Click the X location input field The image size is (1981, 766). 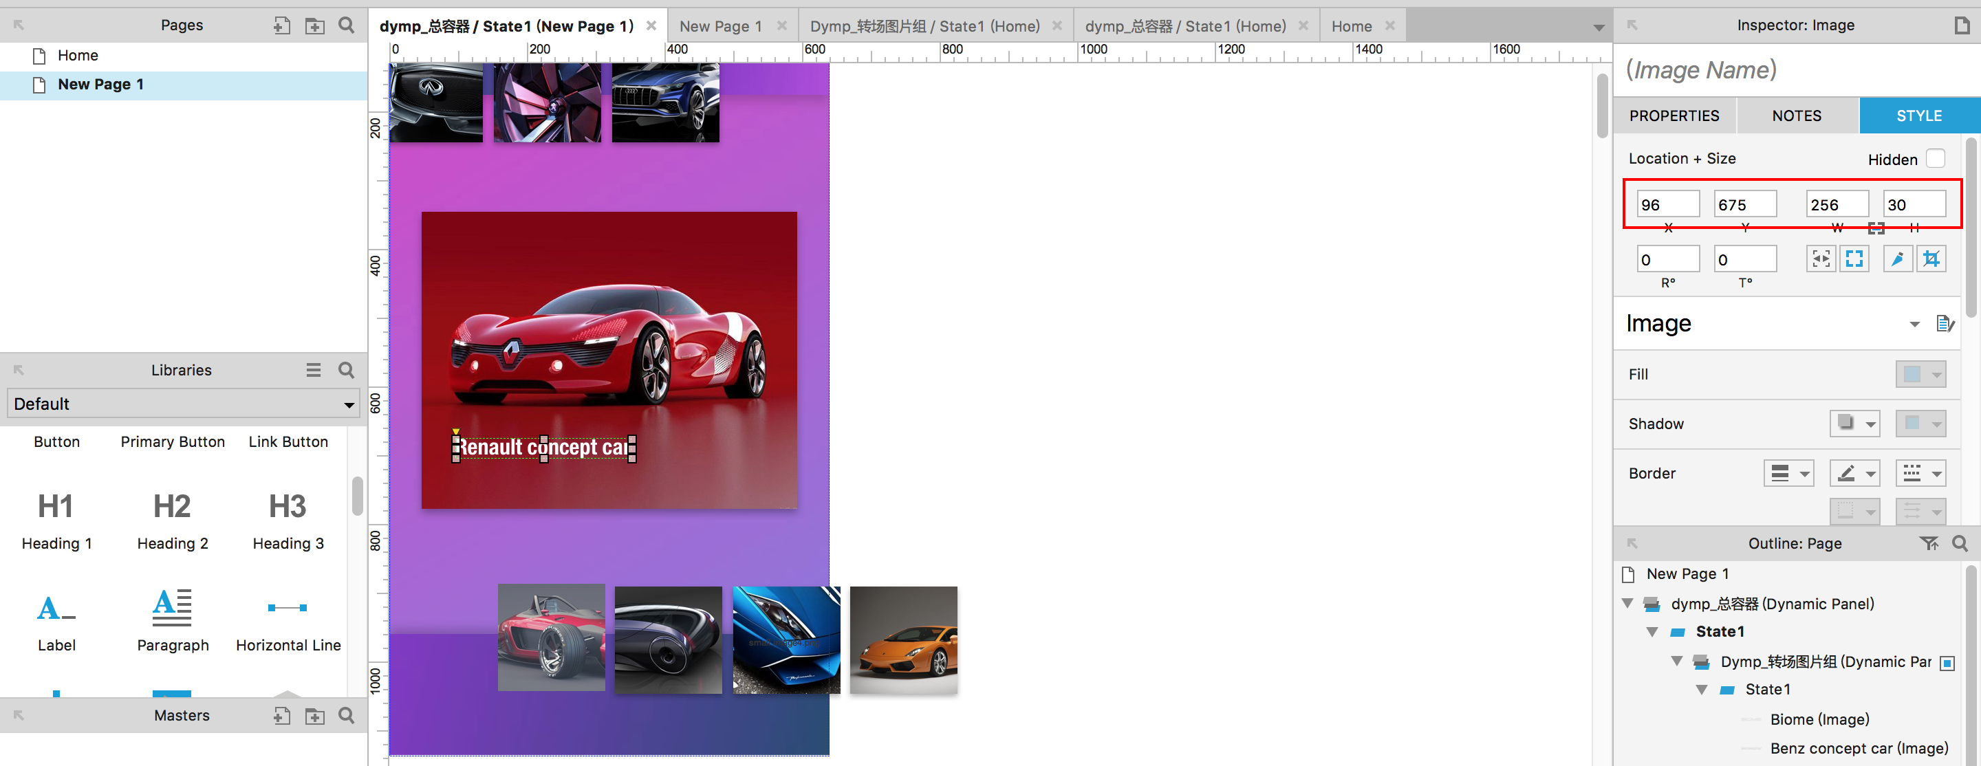coord(1667,205)
